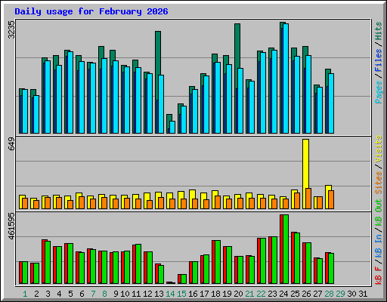Click day label 19 on the axis
This screenshot has width=387, height=302.
pos(227,294)
